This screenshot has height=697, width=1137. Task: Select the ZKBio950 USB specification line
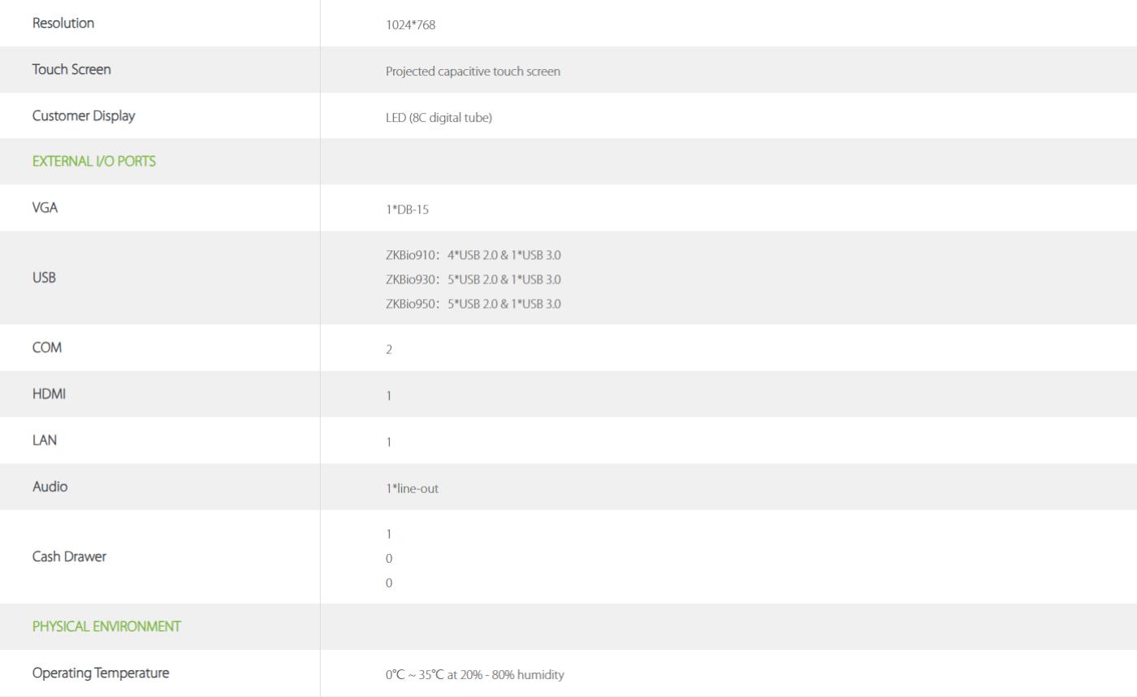coord(473,304)
